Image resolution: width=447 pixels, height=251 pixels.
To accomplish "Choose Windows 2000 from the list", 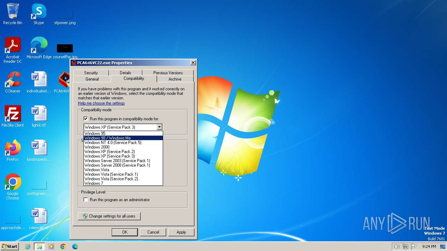I will coord(123,147).
